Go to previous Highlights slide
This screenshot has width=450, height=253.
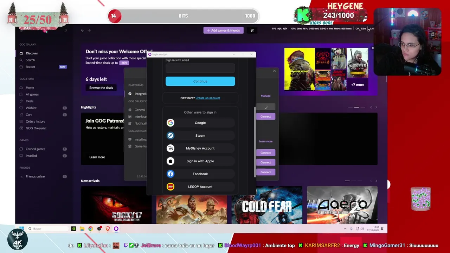pos(371,107)
